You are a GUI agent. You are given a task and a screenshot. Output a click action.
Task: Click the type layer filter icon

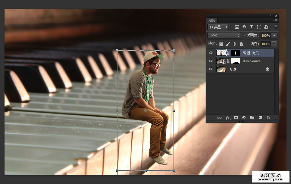click(x=251, y=27)
